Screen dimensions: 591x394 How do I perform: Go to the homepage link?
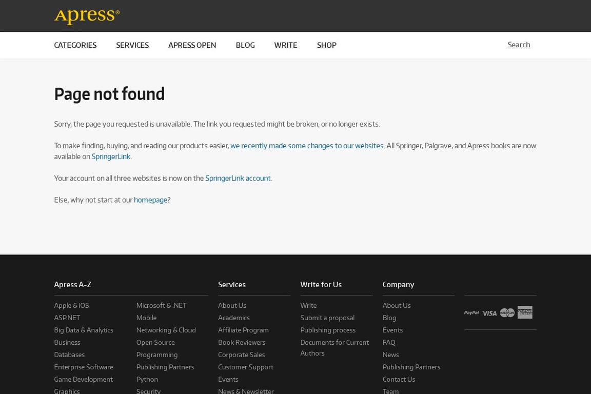[150, 200]
